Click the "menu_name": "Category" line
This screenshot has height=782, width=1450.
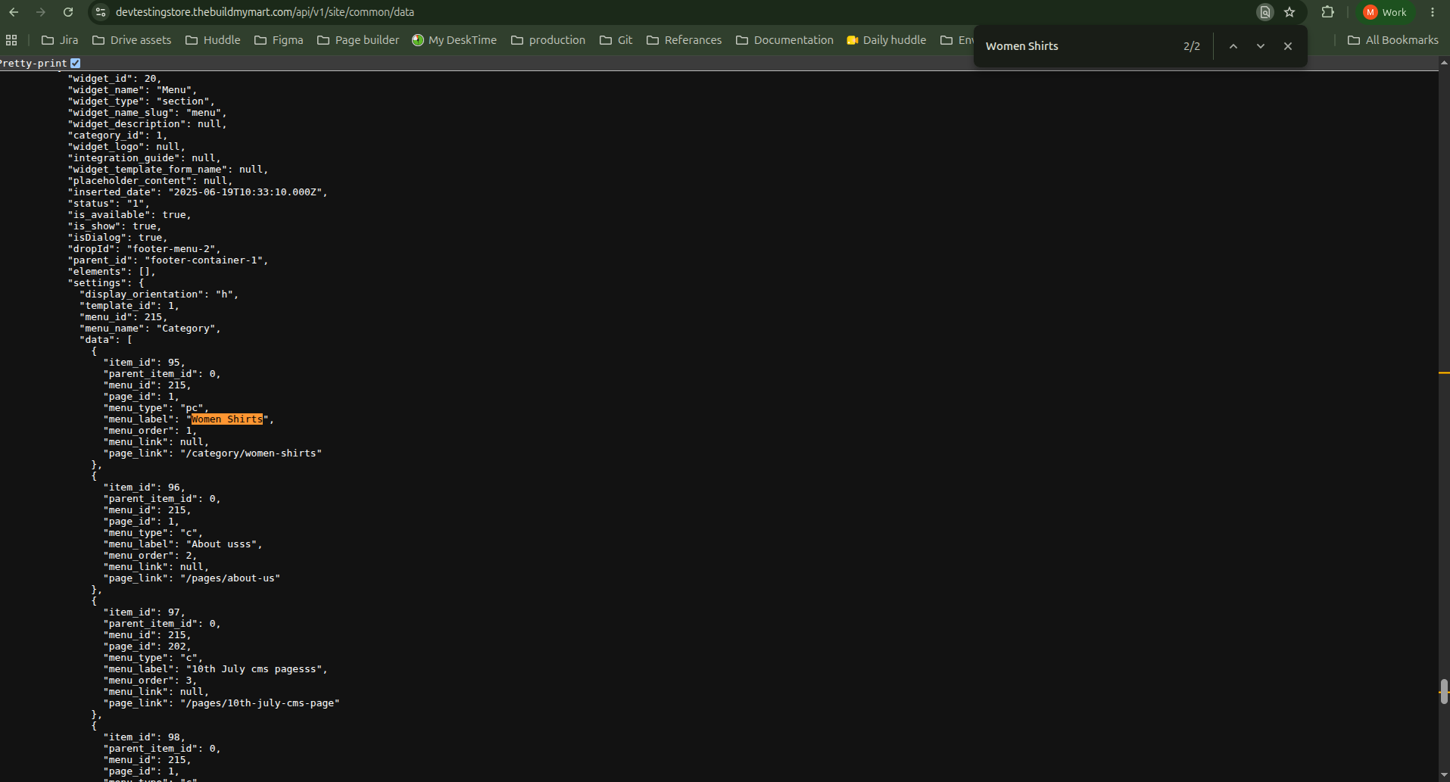pos(150,329)
